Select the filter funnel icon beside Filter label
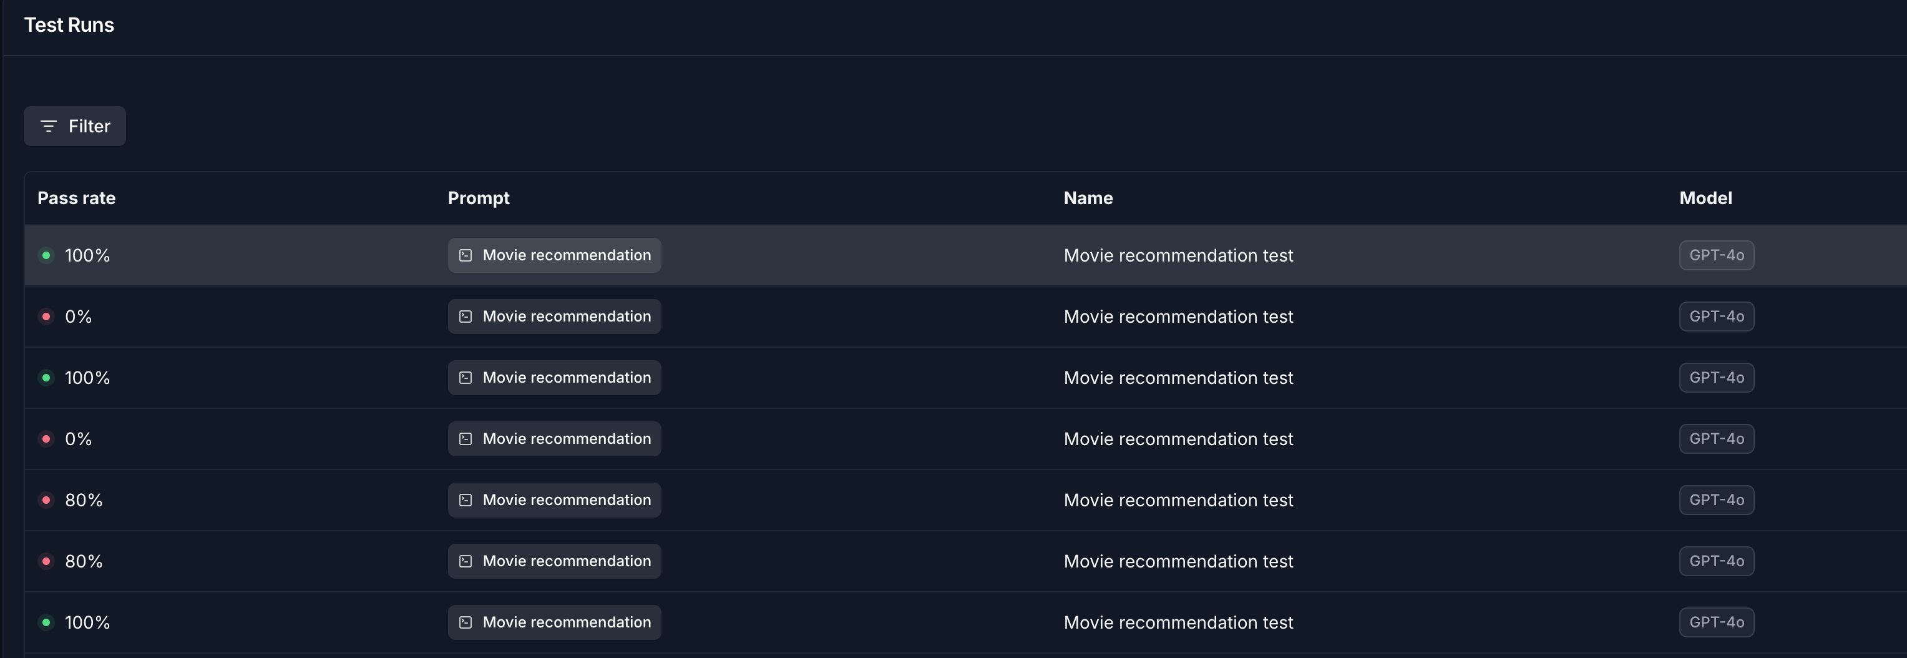The height and width of the screenshot is (658, 1907). click(49, 126)
